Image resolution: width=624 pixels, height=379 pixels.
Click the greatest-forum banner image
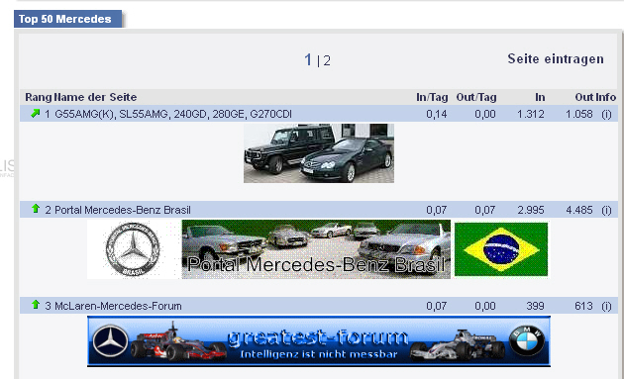click(319, 341)
